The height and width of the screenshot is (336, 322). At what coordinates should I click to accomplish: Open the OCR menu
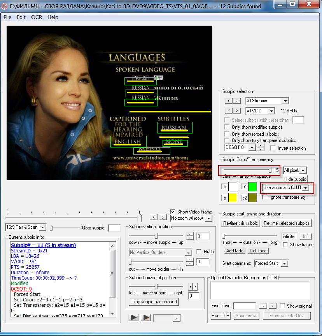(x=37, y=17)
